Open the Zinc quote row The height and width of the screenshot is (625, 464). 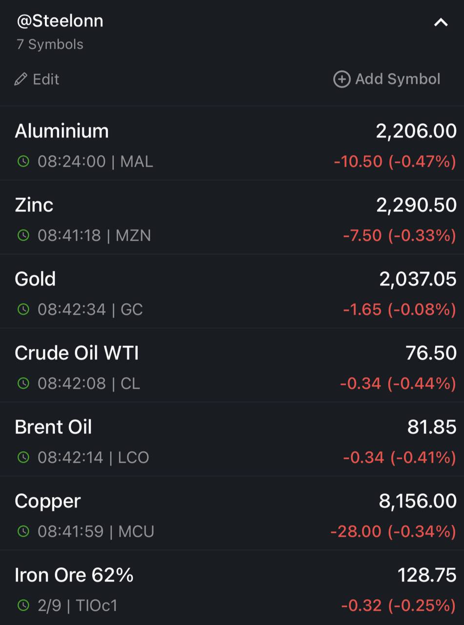pos(232,217)
